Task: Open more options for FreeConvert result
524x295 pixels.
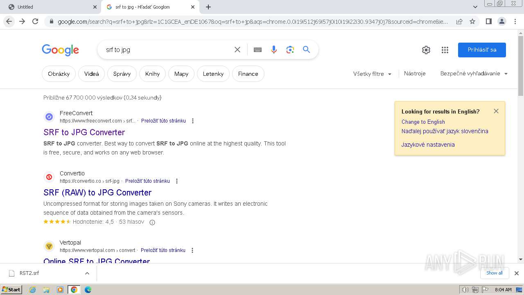Action: point(193,121)
